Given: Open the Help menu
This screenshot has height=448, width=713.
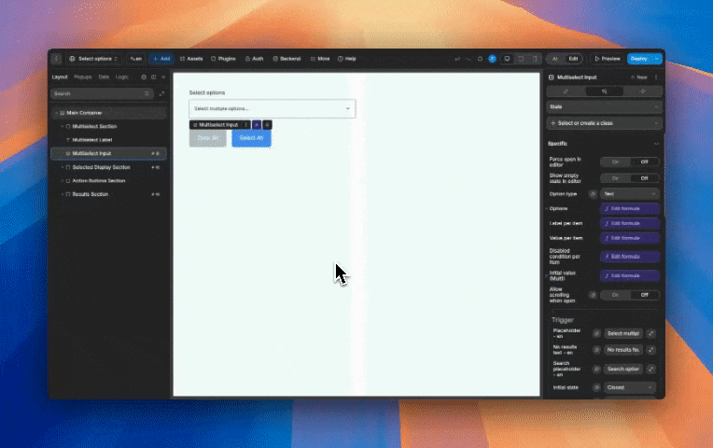Looking at the screenshot, I should click(347, 59).
